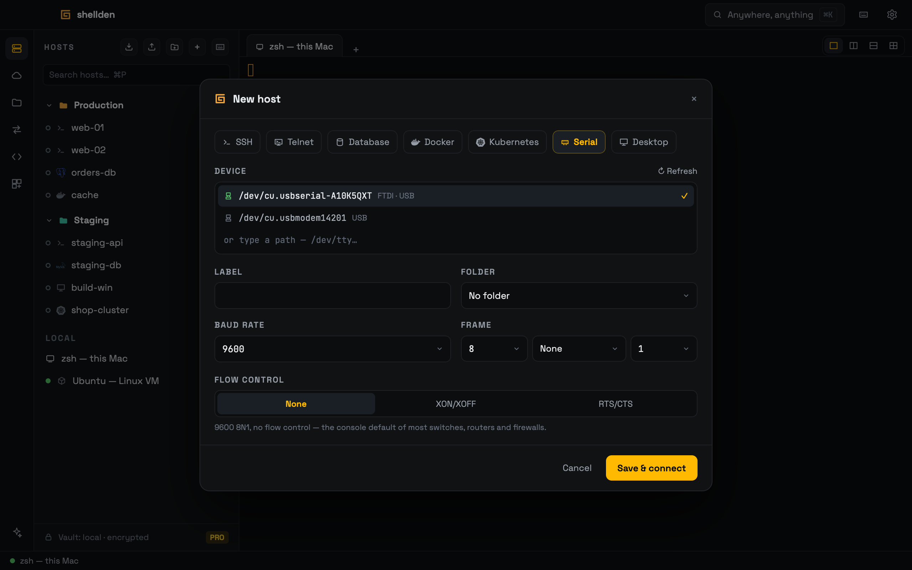Click the shellden logo icon
Screen dimensions: 912x570
click(66, 15)
